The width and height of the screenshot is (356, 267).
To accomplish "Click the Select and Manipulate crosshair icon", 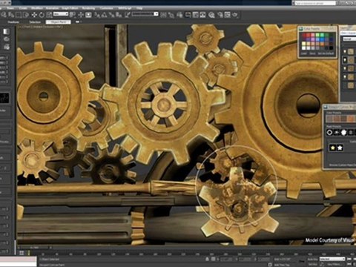I will [x=81, y=15].
